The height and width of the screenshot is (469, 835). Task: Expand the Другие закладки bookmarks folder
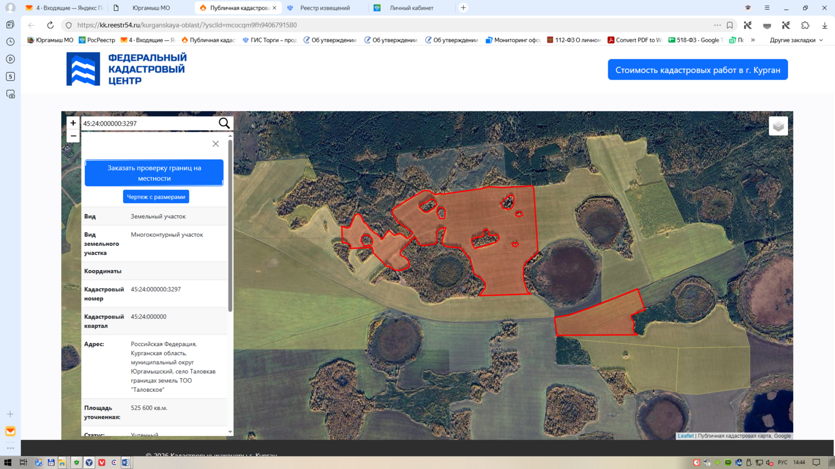point(796,40)
